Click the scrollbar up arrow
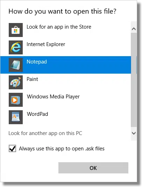 pos(134,29)
